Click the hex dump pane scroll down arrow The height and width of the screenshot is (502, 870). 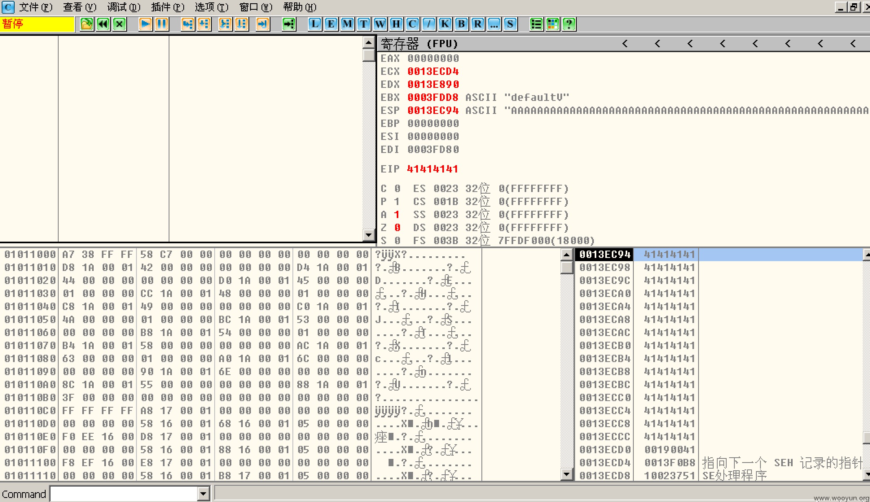[567, 474]
